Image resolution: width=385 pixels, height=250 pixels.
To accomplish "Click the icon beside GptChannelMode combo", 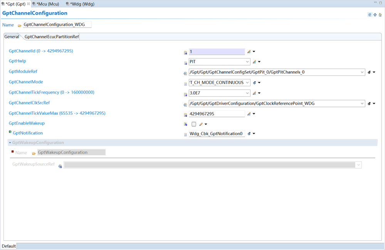I will click(254, 83).
